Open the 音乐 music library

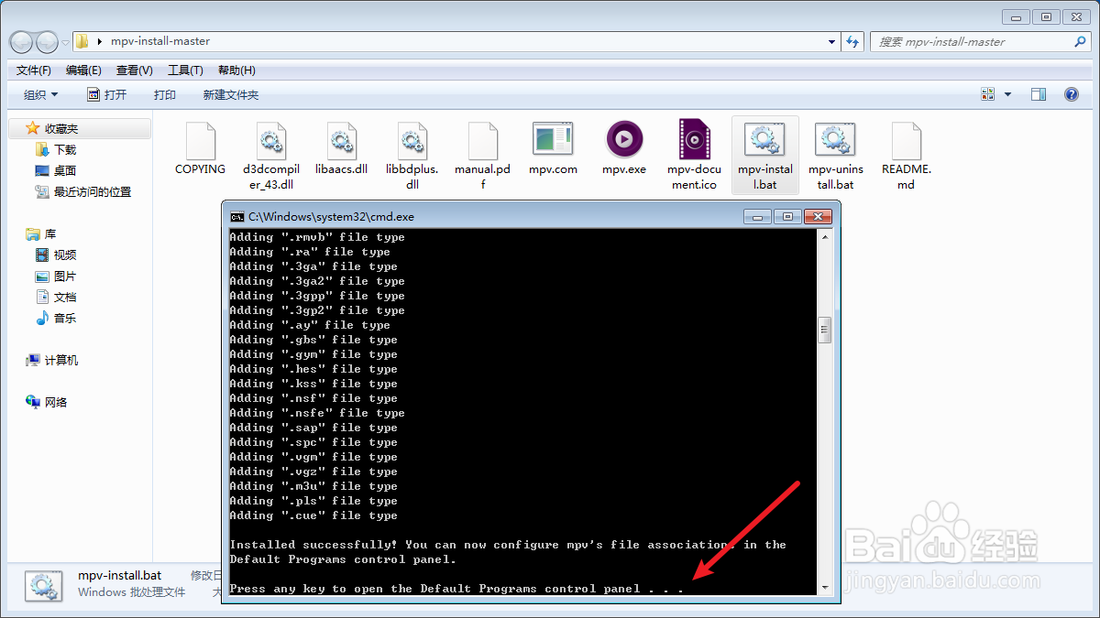(x=62, y=318)
